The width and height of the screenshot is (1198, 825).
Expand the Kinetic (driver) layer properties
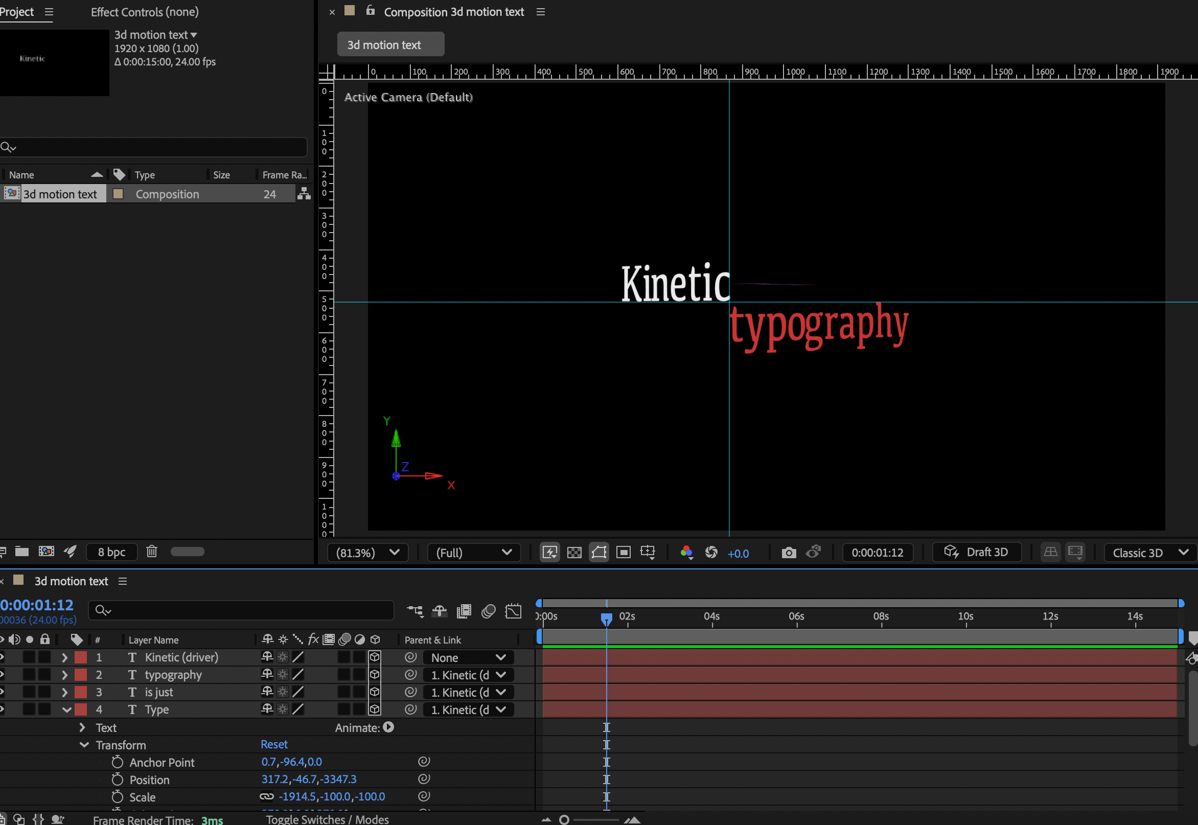tap(64, 657)
